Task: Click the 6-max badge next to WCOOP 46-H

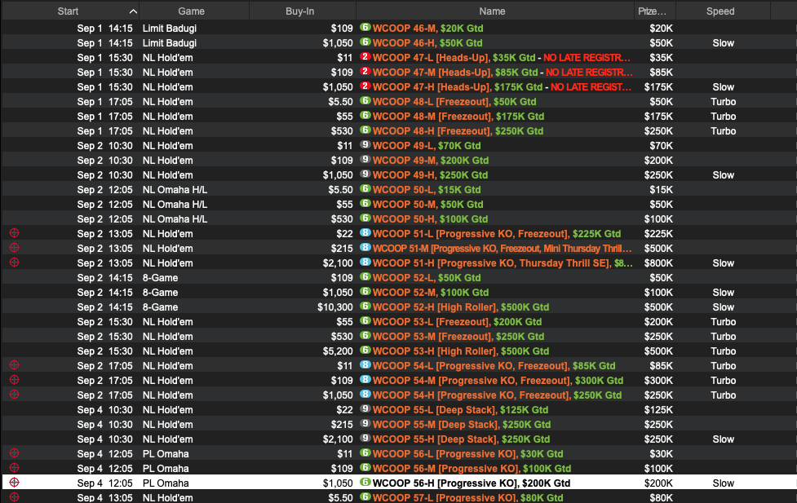Action: [365, 42]
